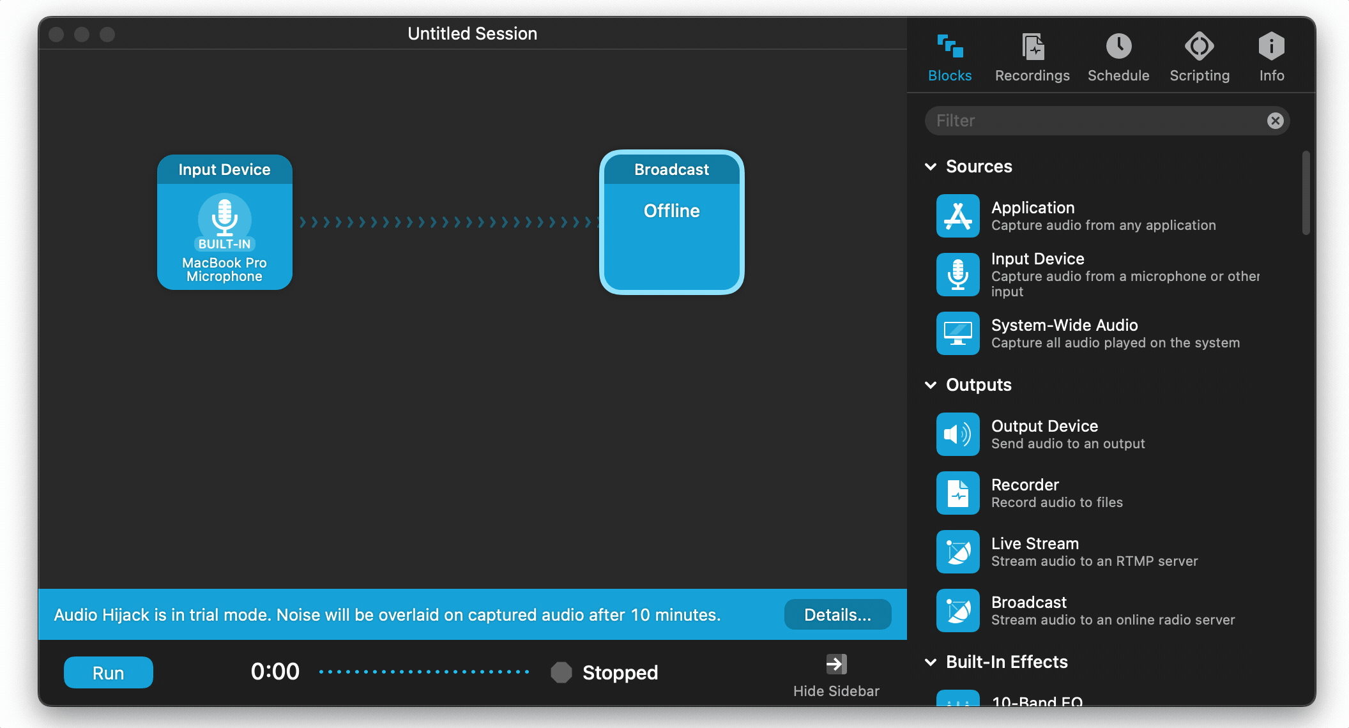
Task: Click the gray Stopped status indicator
Action: [561, 672]
